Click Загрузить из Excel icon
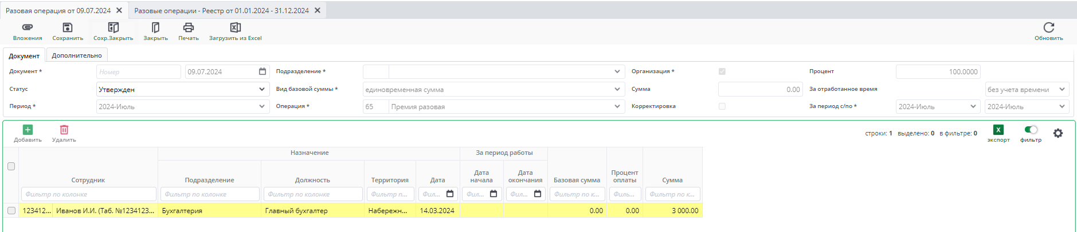 tap(235, 27)
